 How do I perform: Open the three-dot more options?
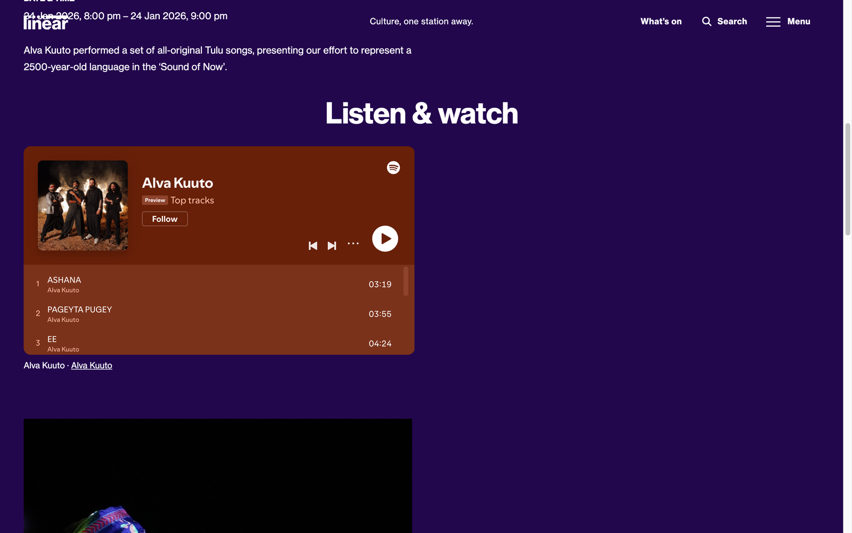pyautogui.click(x=353, y=244)
